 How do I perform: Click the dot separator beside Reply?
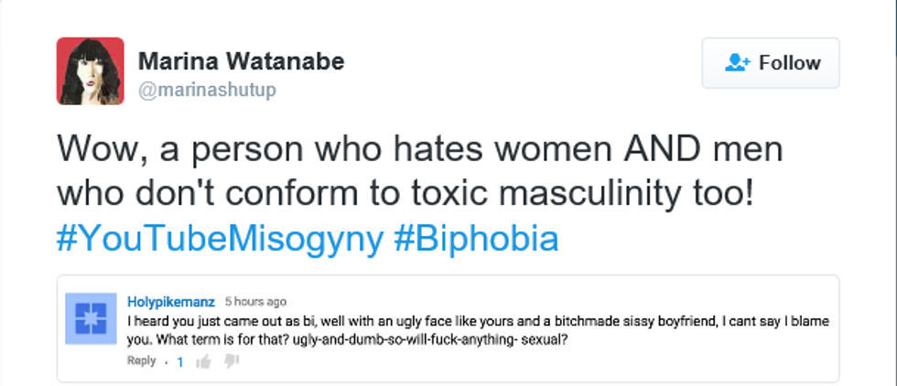tap(166, 362)
